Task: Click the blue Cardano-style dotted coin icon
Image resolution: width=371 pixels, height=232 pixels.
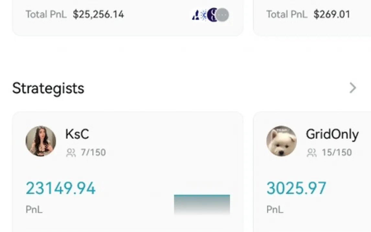Action: 204,15
